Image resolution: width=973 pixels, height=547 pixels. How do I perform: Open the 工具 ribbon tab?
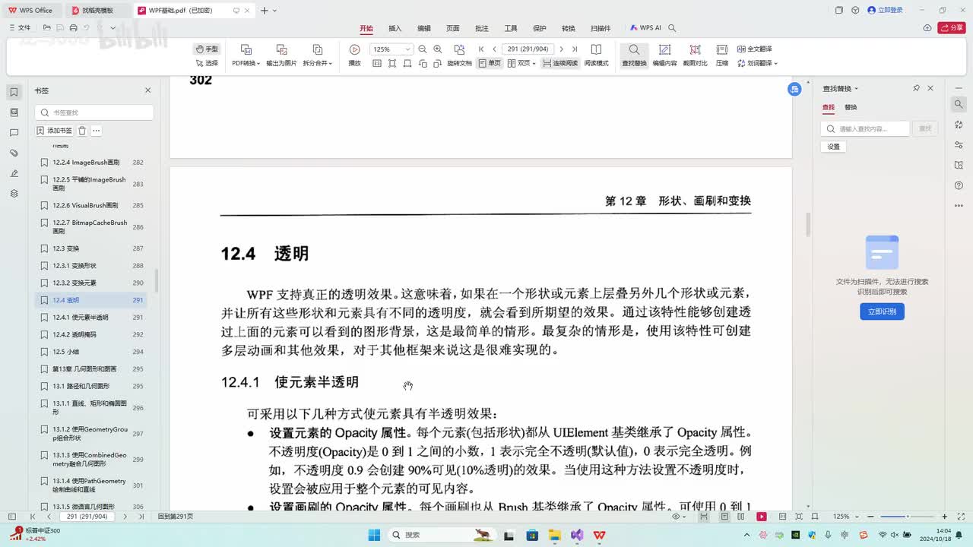511,28
